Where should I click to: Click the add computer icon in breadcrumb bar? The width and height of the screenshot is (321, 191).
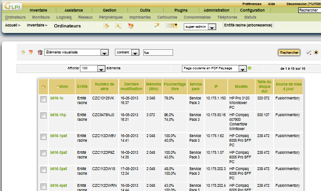coord(106,26)
